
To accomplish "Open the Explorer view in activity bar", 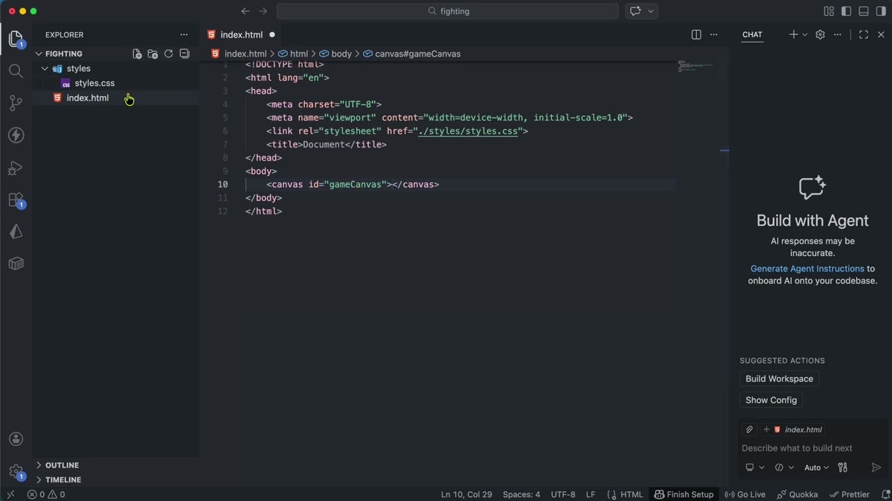I will click(16, 39).
